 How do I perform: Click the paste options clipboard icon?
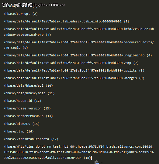tap(97, 162)
